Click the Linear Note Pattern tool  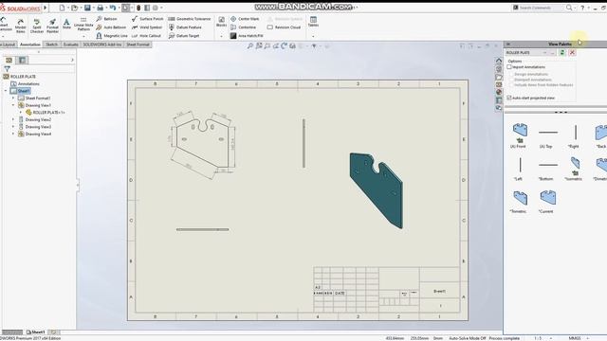(x=83, y=24)
